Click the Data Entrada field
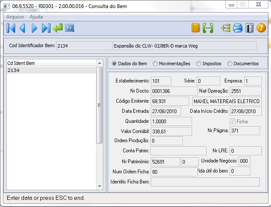This screenshot has width=271, height=207. tap(166, 111)
